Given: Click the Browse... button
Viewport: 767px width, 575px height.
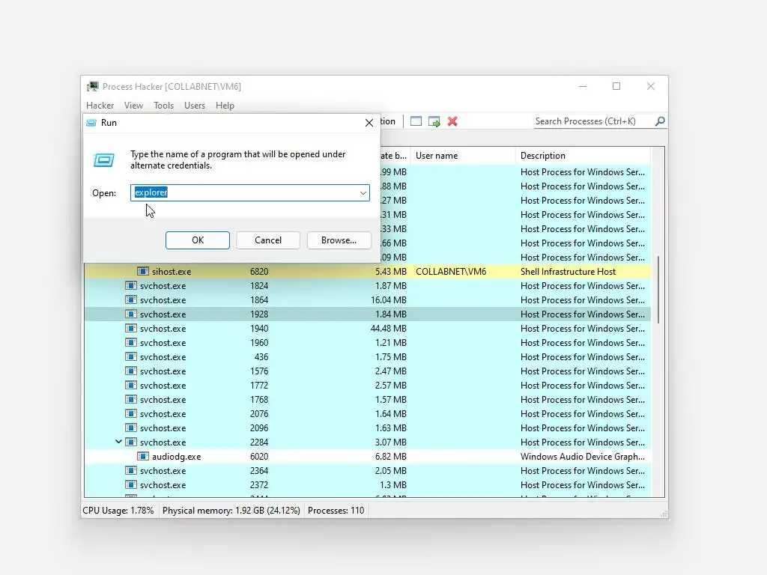Looking at the screenshot, I should 339,240.
